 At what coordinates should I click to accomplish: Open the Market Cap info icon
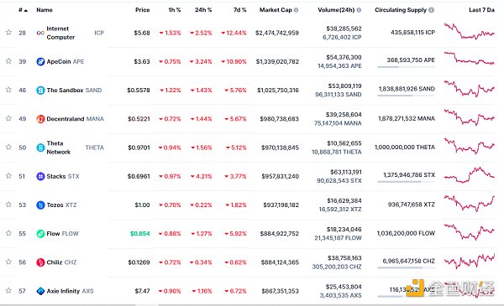[296, 10]
